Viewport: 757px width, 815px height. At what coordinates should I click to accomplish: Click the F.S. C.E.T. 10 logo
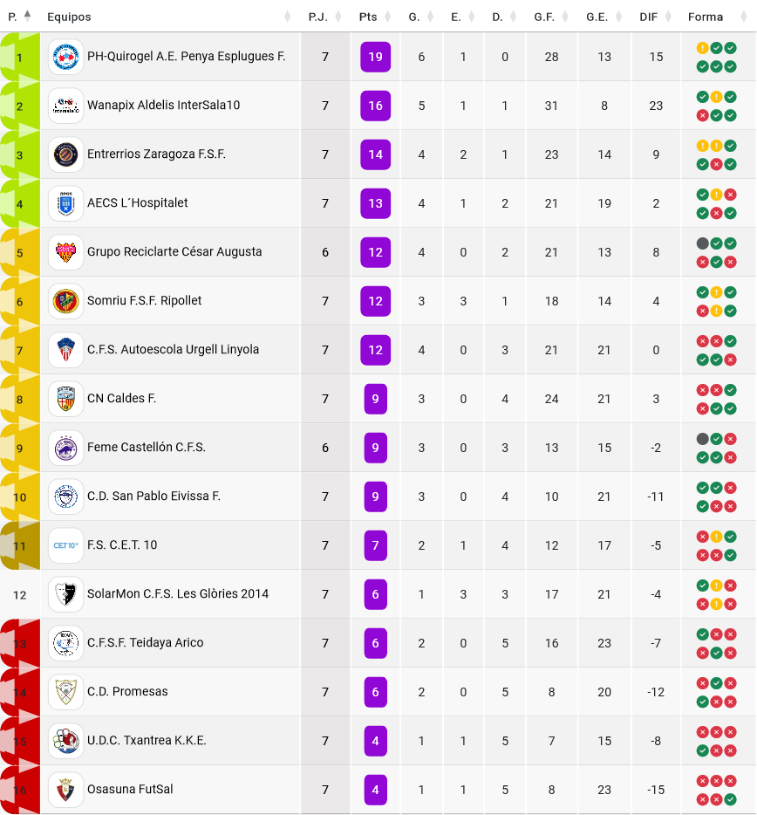point(66,545)
